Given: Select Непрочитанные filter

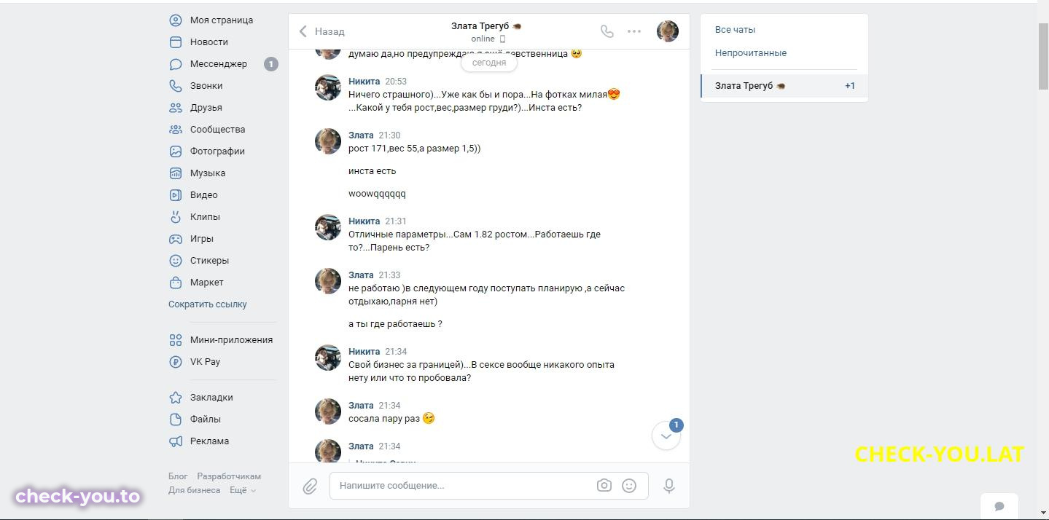Looking at the screenshot, I should point(751,53).
